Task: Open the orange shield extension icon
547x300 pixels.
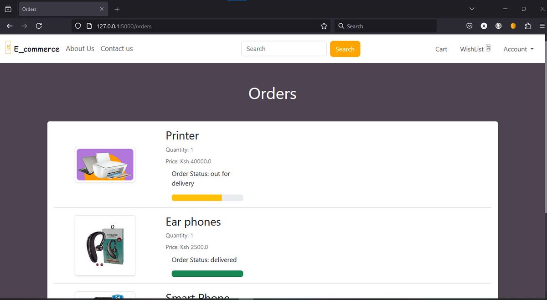Action: click(513, 26)
